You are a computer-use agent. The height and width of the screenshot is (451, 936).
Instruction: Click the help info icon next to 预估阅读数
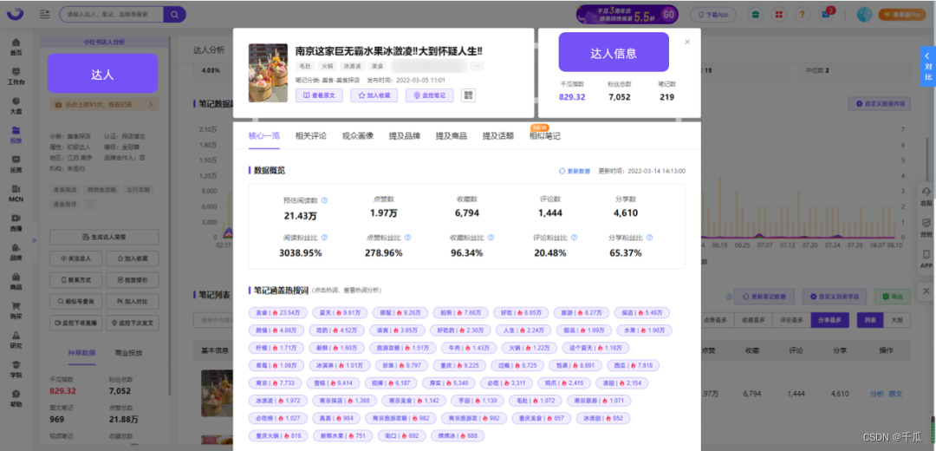click(x=325, y=200)
